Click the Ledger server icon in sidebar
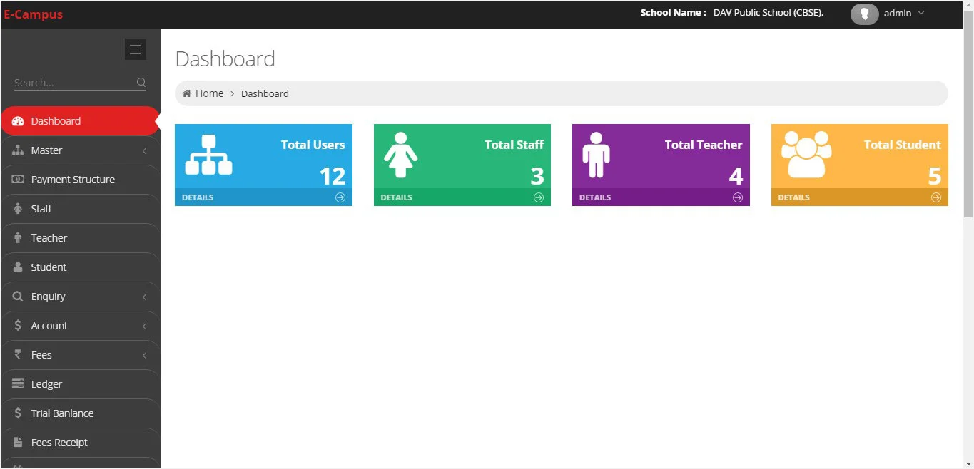This screenshot has height=469, width=974. click(x=19, y=384)
